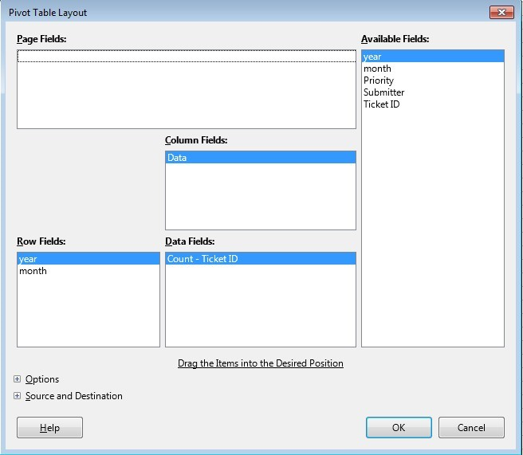The image size is (523, 455).
Task: Select 'month' in Available Fields list
Action: [x=433, y=69]
